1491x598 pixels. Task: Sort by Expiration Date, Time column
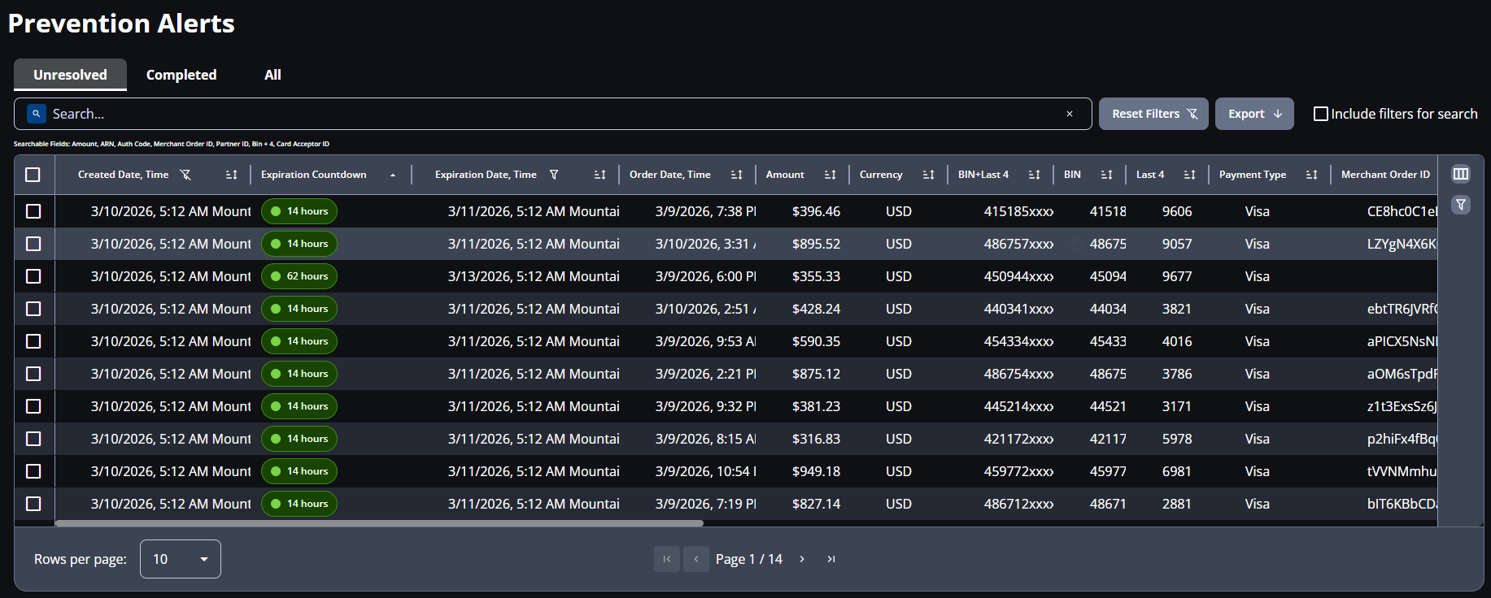600,175
